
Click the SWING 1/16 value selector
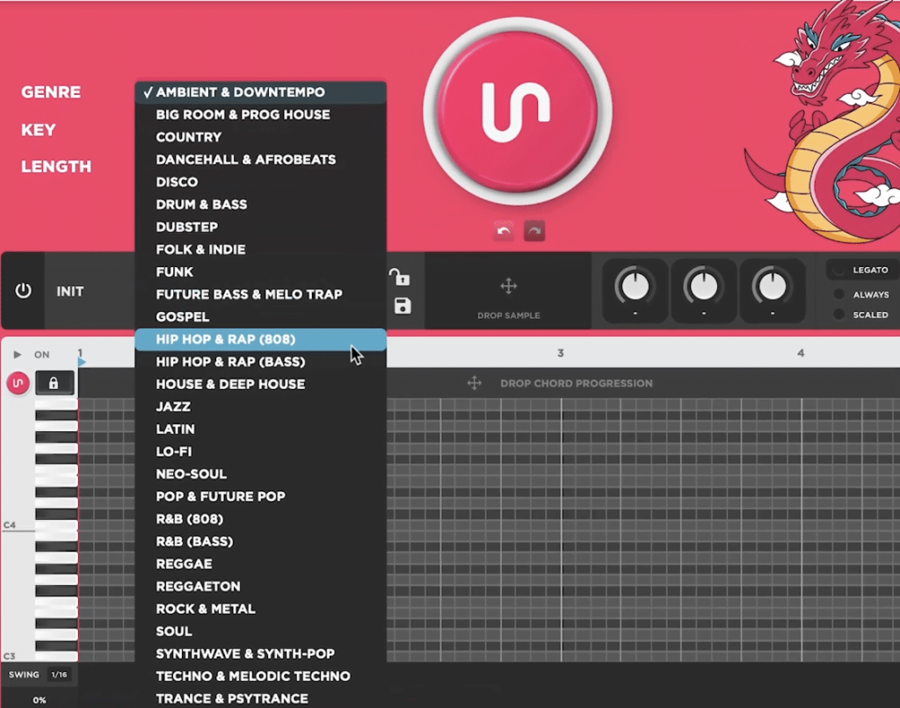(59, 675)
